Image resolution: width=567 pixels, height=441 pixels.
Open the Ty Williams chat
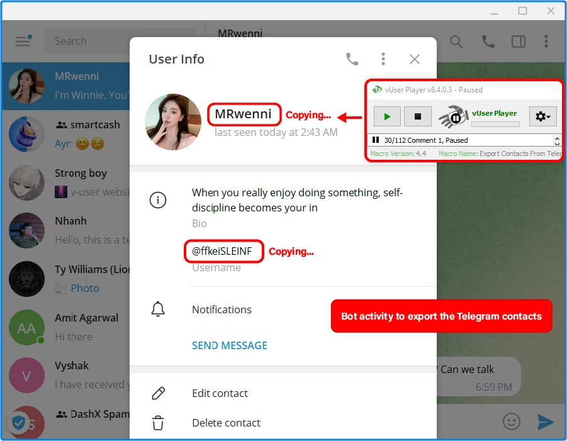tap(66, 279)
